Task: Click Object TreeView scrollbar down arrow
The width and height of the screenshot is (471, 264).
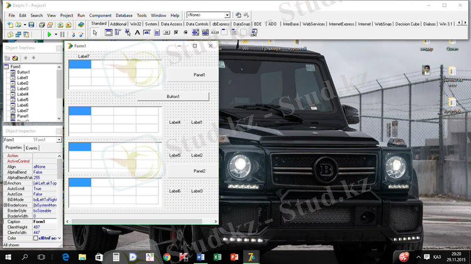Action: (x=59, y=119)
